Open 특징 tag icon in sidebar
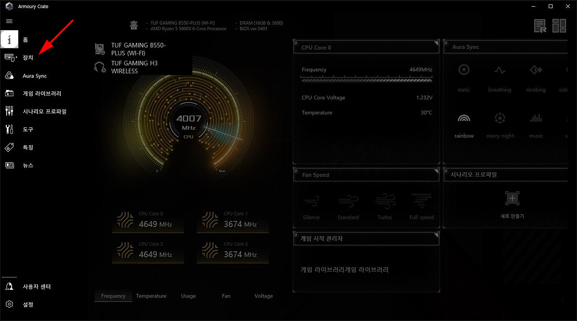The width and height of the screenshot is (577, 321). tap(9, 147)
